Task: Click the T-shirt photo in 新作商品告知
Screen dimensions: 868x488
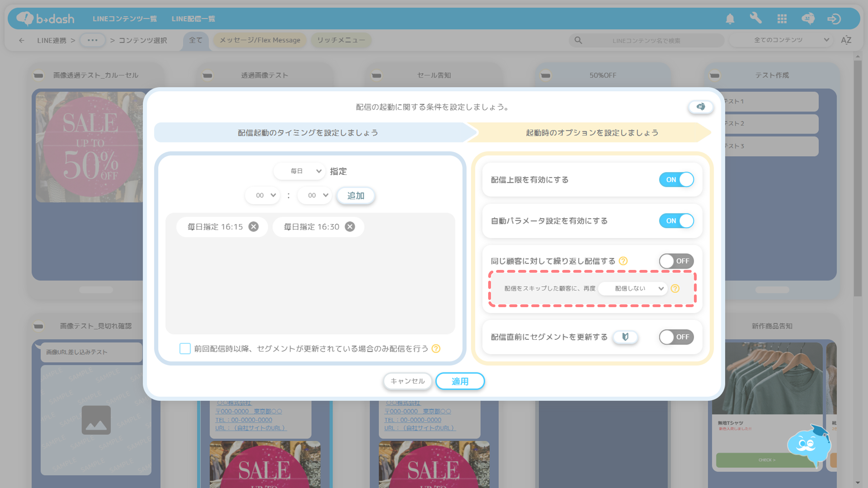Action: 767,378
